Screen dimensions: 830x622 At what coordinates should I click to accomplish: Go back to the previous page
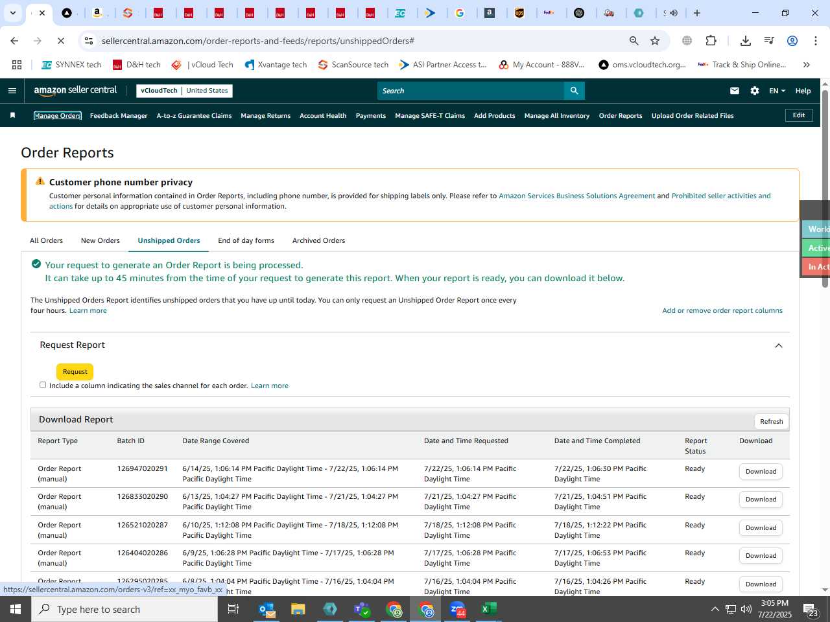pos(14,41)
